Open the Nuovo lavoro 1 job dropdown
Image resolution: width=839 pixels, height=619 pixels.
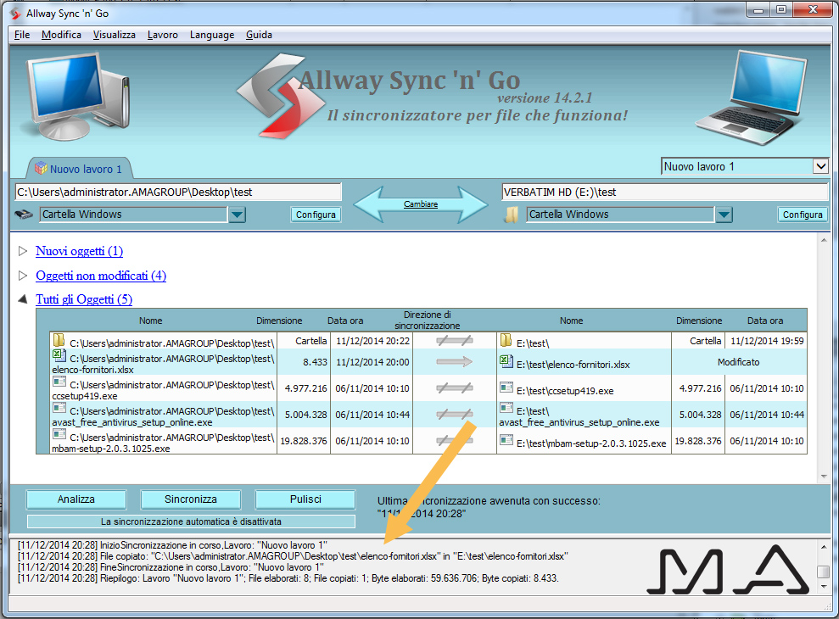820,166
